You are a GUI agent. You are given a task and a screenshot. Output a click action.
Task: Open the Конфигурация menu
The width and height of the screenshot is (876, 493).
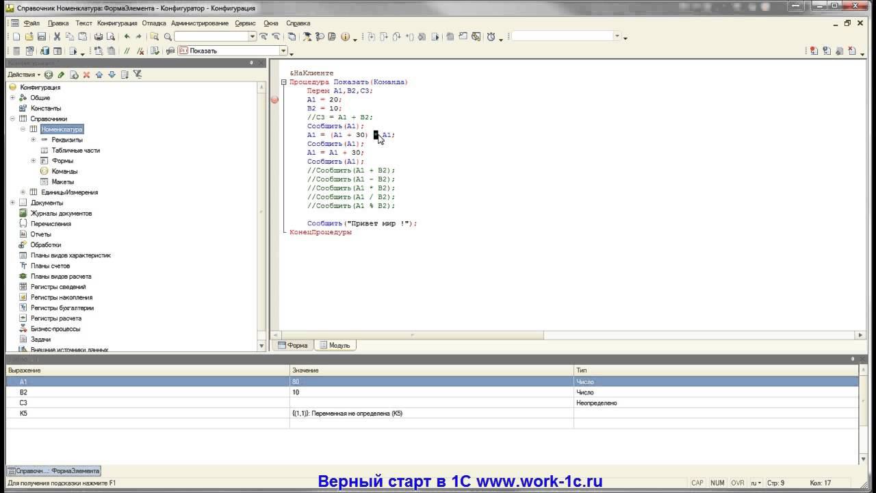pyautogui.click(x=117, y=23)
